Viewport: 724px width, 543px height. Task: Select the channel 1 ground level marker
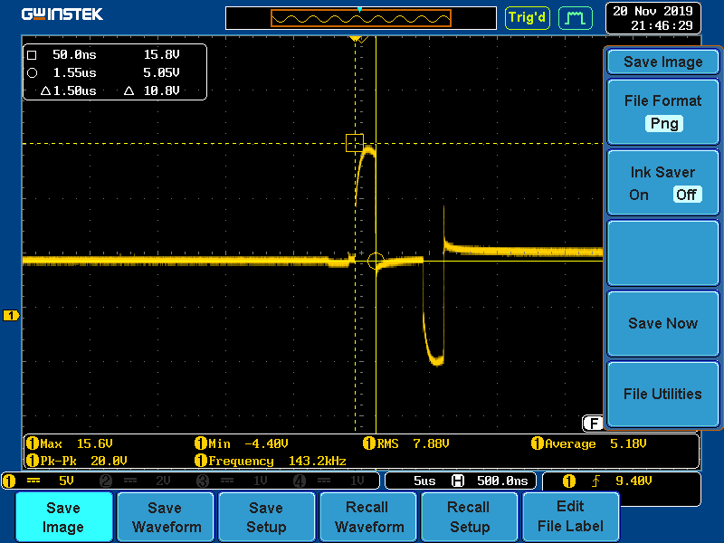point(11,315)
